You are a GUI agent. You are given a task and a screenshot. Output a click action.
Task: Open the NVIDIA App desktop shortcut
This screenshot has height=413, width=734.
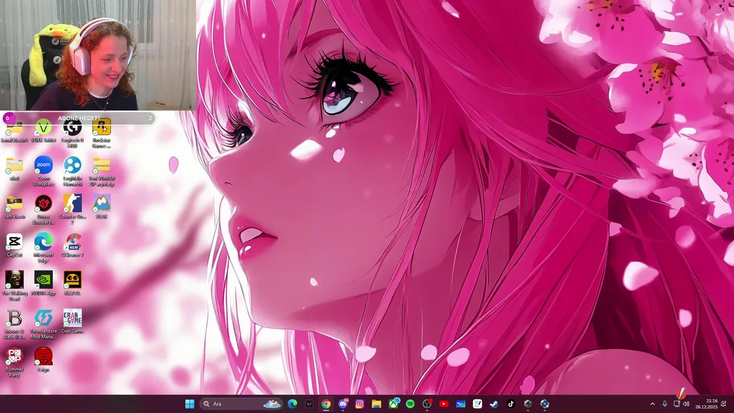coord(44,283)
